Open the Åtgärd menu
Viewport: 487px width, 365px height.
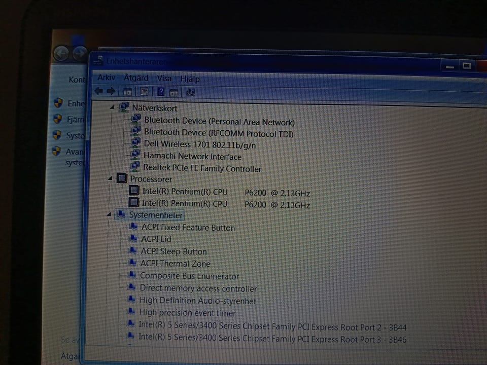pyautogui.click(x=136, y=78)
